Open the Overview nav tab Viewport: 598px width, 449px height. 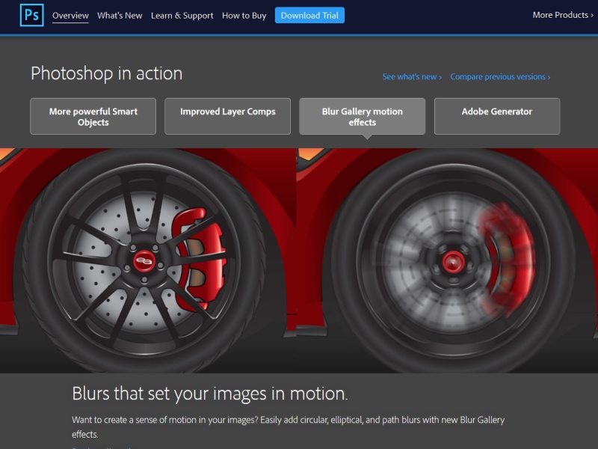[x=70, y=16]
